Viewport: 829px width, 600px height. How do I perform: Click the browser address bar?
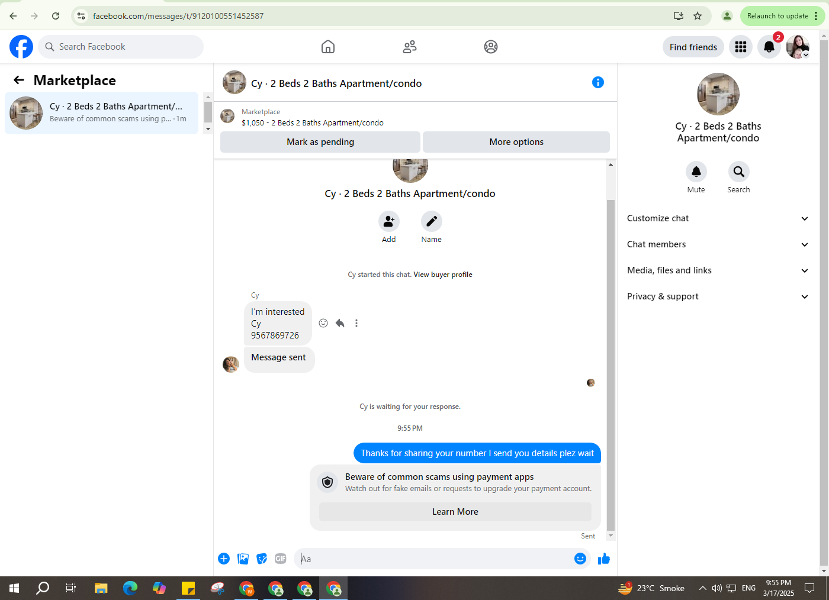(379, 16)
